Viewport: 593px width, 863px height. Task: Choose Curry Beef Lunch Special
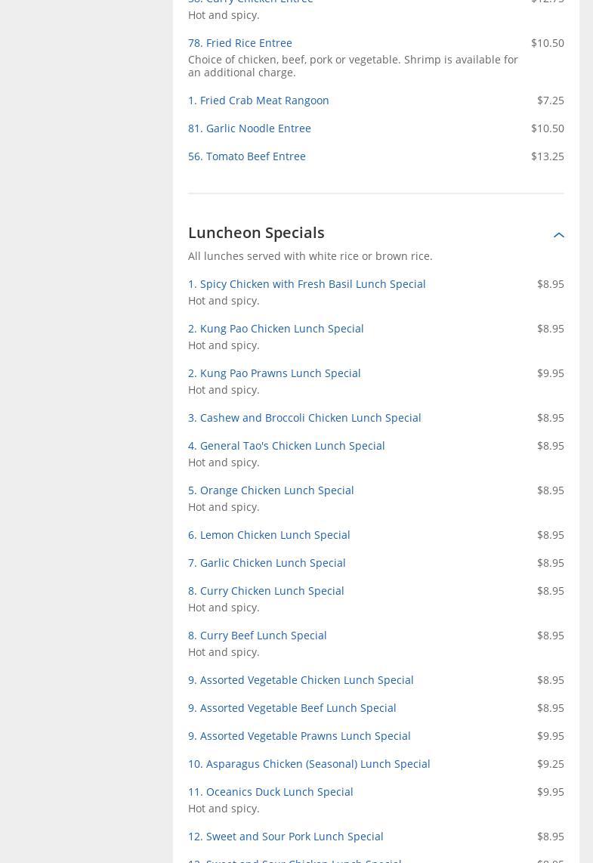coord(257,636)
